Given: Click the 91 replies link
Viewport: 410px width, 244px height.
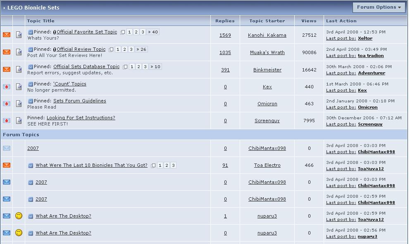Looking at the screenshot, I should [x=225, y=165].
